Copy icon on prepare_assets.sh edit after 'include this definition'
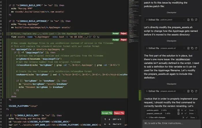This screenshot has height=128, width=202. click(x=192, y=91)
